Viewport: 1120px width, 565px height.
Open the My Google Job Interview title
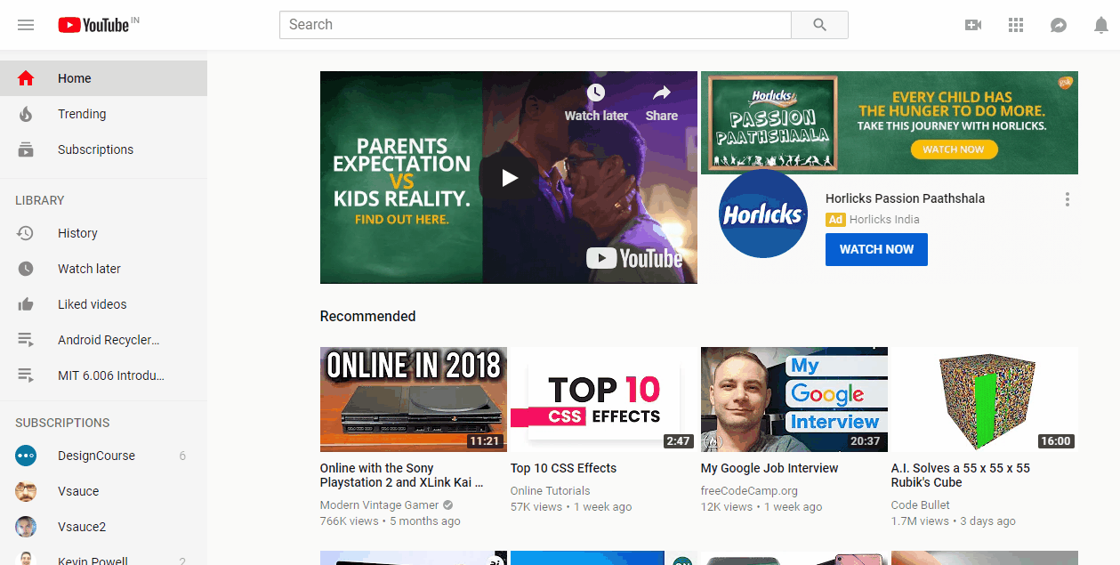point(769,468)
